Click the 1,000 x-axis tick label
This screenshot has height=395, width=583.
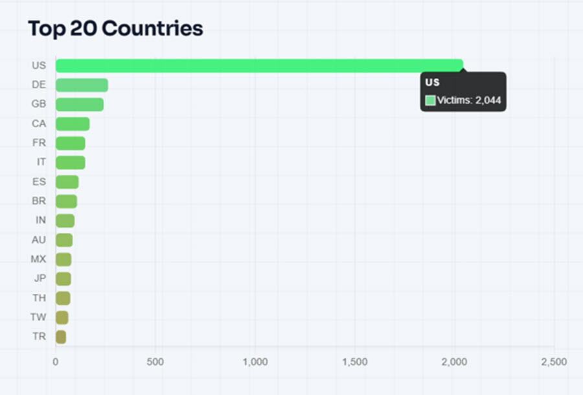click(255, 362)
